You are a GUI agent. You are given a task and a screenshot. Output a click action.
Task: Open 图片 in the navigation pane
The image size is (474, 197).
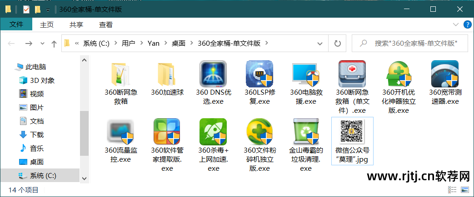point(31,107)
